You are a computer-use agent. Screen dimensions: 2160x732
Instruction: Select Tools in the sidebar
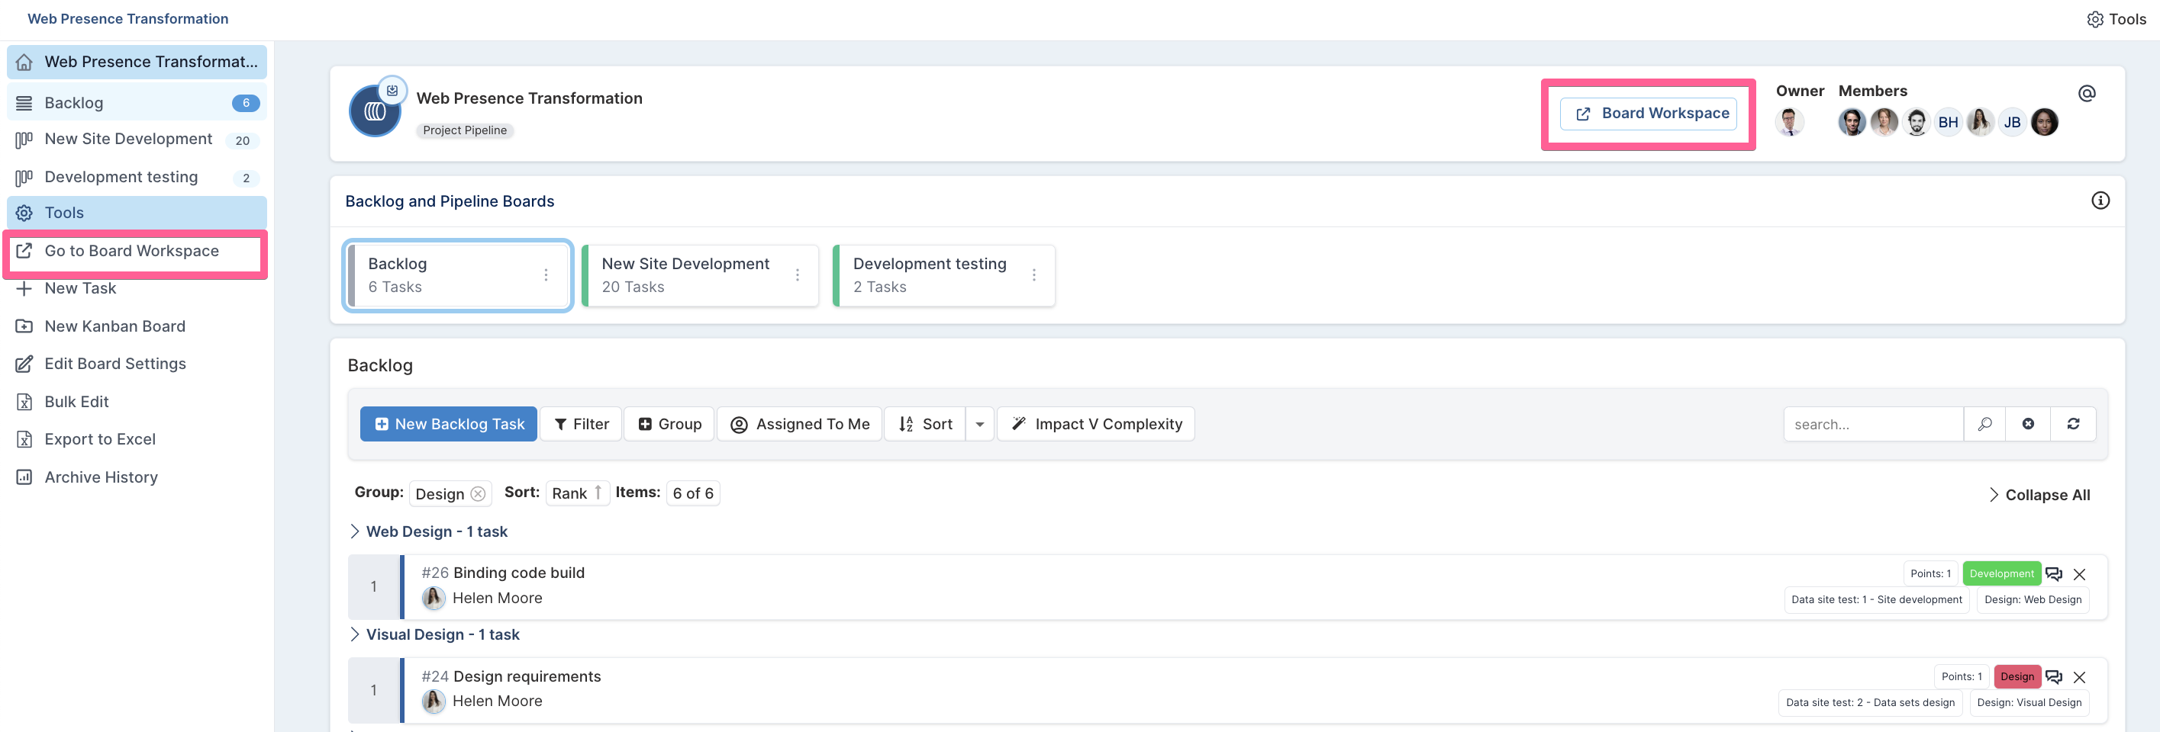(137, 213)
